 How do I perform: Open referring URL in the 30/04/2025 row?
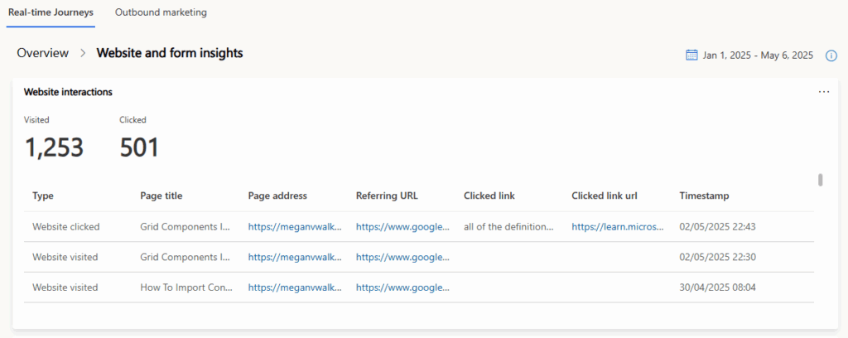[402, 287]
